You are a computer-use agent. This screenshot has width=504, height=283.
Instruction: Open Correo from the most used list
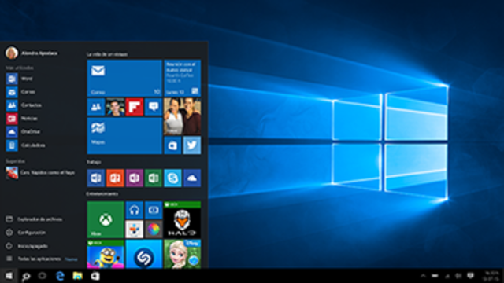point(41,92)
